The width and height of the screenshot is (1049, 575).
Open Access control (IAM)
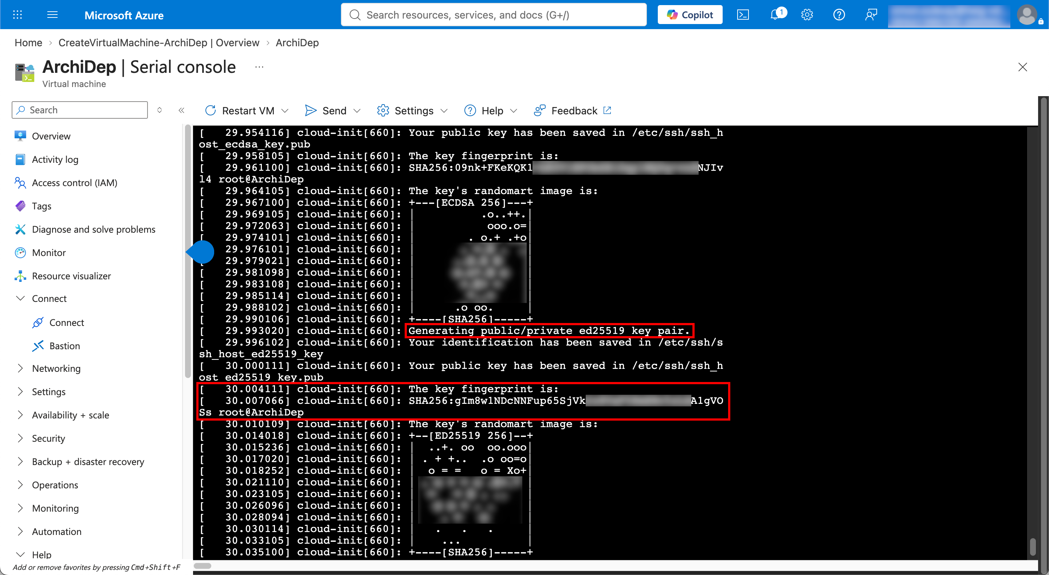pos(75,183)
